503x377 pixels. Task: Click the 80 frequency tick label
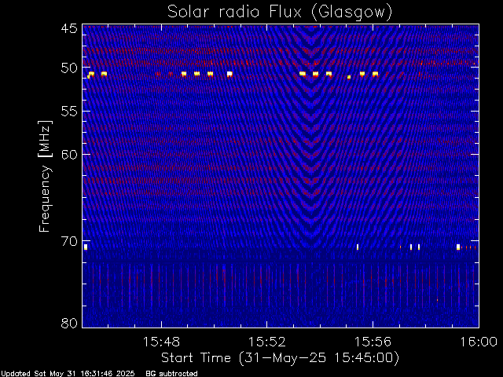pos(69,323)
